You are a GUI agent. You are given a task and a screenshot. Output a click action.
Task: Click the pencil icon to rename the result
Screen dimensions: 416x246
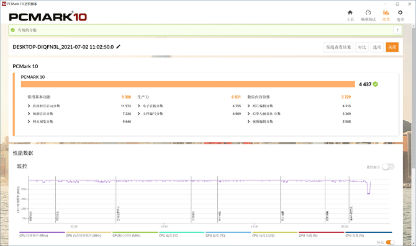[x=119, y=47]
